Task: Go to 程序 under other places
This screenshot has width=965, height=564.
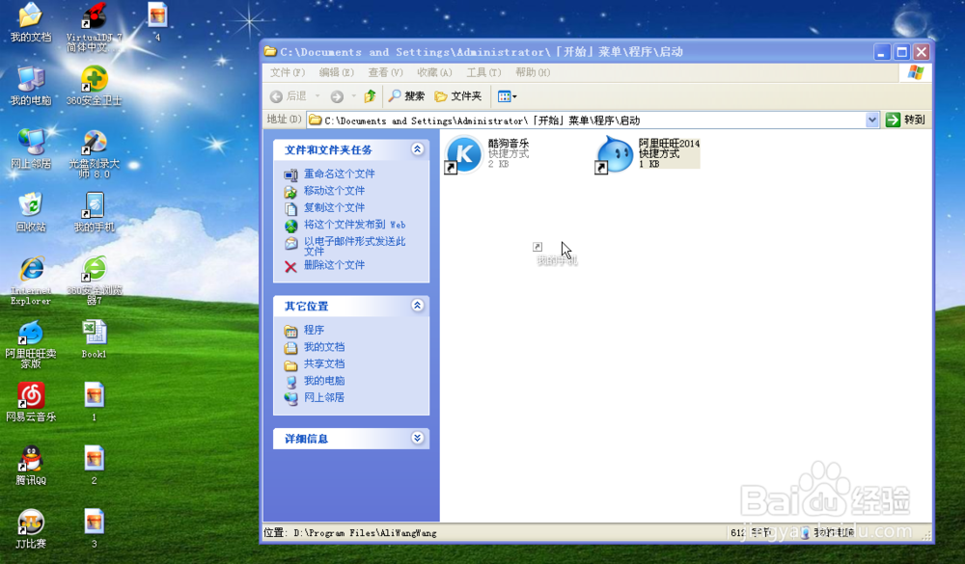Action: (314, 331)
